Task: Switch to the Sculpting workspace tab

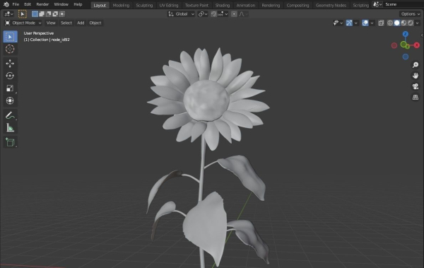Action: [144, 5]
